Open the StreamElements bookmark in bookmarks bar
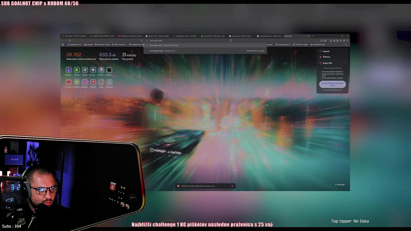411x231 pixels. coord(74,45)
